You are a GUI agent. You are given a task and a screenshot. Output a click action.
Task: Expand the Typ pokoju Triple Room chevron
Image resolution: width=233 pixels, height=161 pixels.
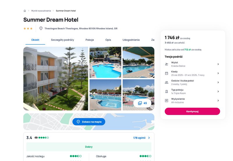218,91
